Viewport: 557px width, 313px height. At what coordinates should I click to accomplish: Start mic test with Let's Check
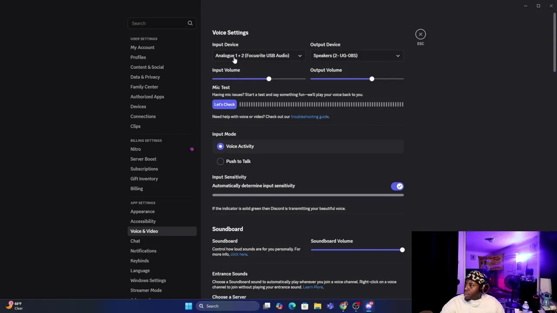point(224,104)
